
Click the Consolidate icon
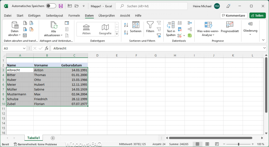click(190, 23)
